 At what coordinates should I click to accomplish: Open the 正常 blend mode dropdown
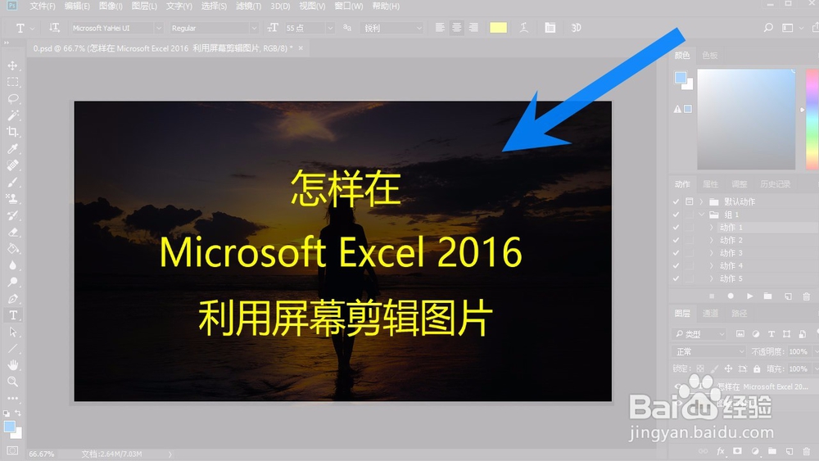[709, 351]
